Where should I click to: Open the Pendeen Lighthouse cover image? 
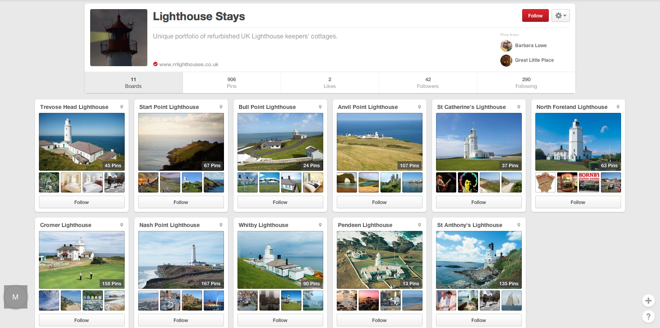pyautogui.click(x=380, y=260)
